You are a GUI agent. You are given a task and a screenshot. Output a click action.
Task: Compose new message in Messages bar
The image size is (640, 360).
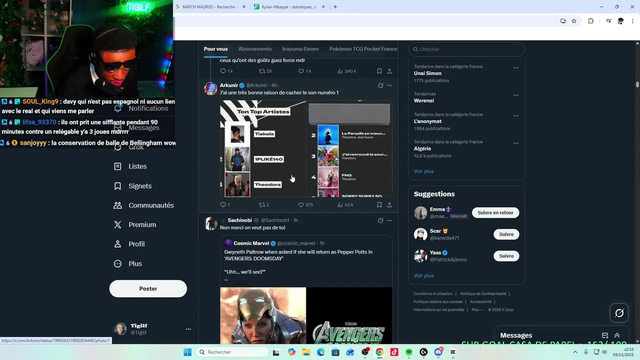(x=605, y=335)
